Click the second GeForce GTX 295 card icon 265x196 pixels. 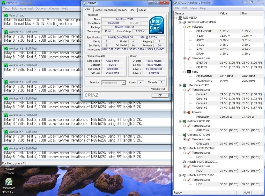pos(185,135)
